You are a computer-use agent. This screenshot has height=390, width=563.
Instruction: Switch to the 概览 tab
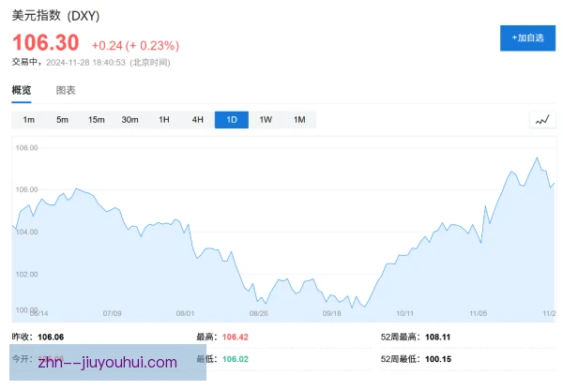[x=22, y=90]
